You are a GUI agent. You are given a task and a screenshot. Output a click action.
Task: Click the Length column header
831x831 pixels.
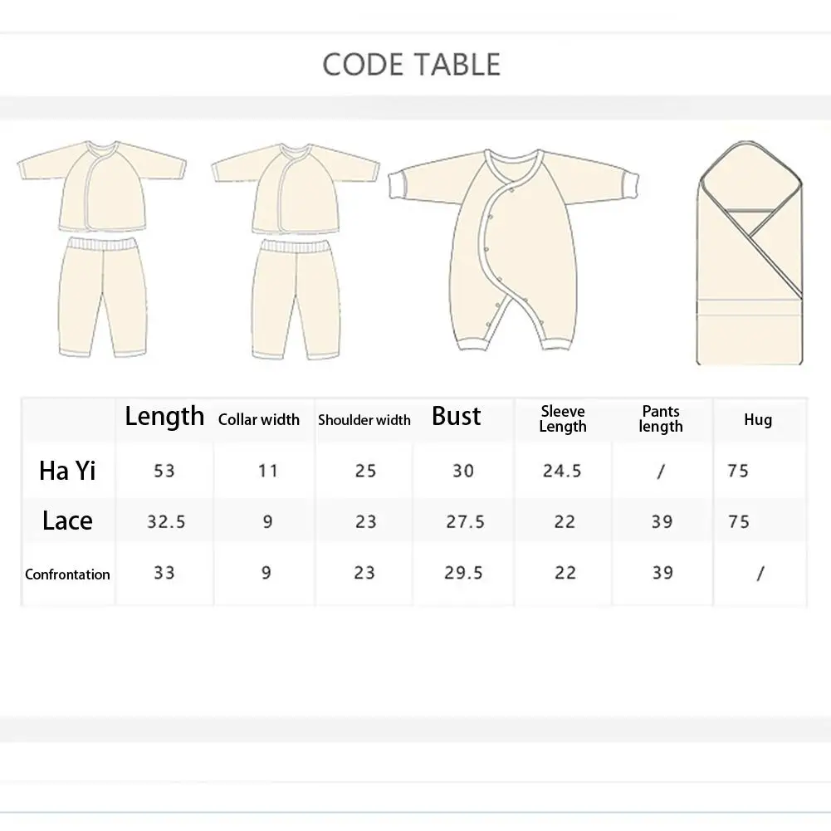tap(164, 416)
